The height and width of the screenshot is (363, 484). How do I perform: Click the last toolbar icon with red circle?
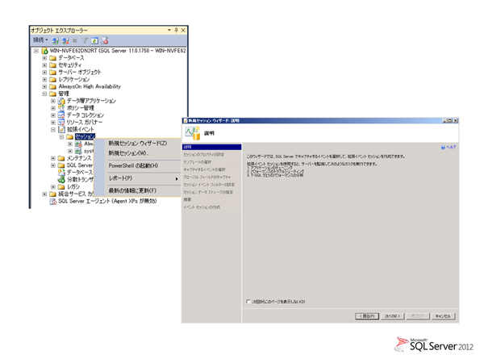point(105,40)
